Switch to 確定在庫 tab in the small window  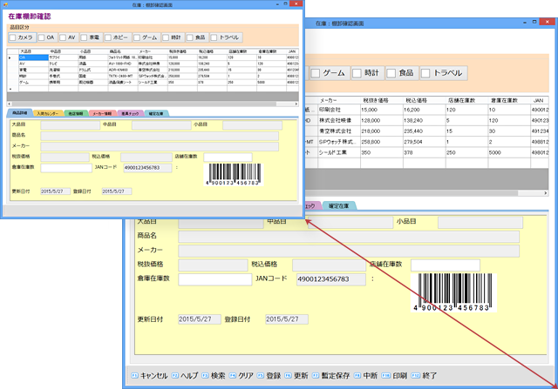(x=156, y=113)
